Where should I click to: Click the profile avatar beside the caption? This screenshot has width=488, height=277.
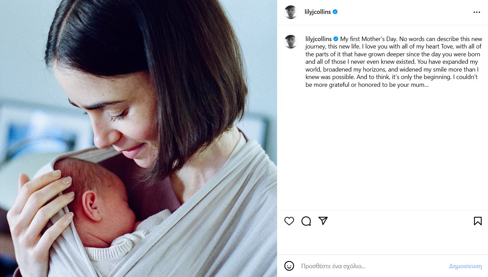pos(291,42)
